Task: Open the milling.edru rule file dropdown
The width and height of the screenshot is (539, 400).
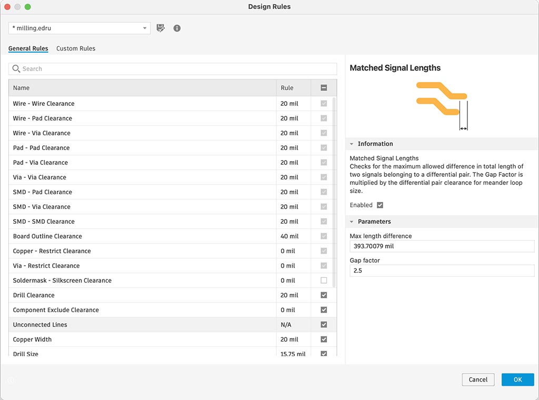Action: coord(145,28)
